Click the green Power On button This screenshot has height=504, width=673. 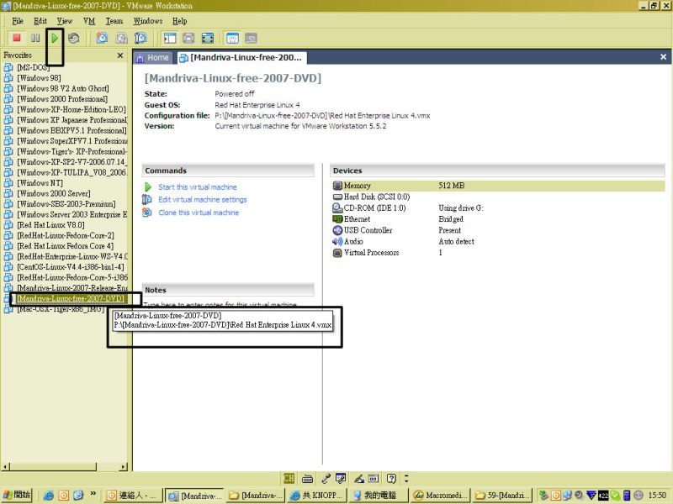pos(55,38)
